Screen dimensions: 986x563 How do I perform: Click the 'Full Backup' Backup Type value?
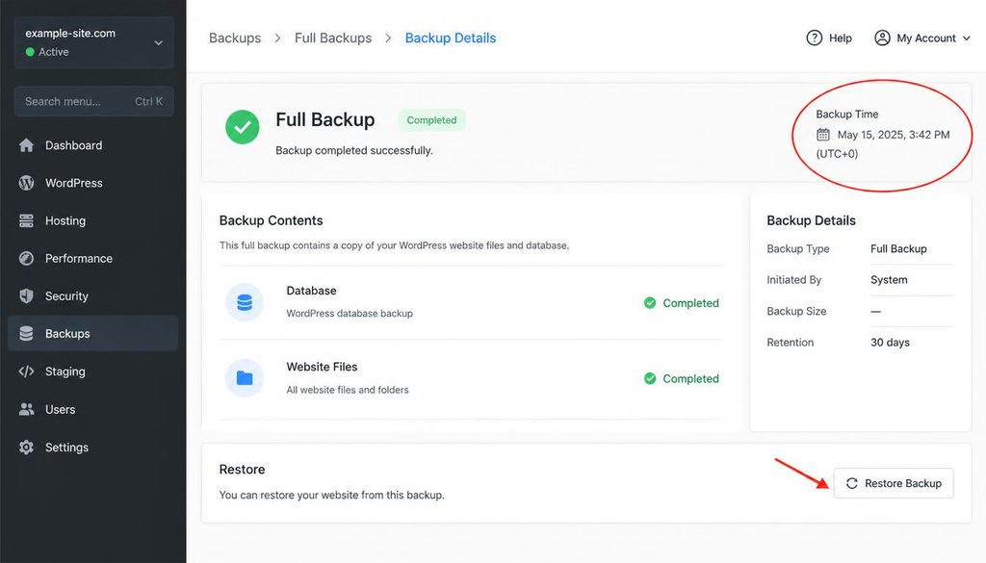click(898, 248)
